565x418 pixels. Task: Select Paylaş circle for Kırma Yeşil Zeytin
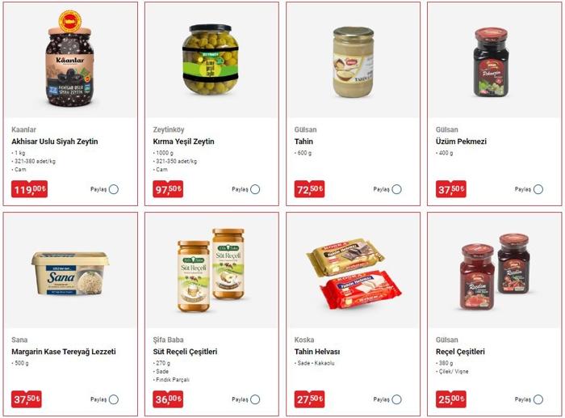point(255,189)
